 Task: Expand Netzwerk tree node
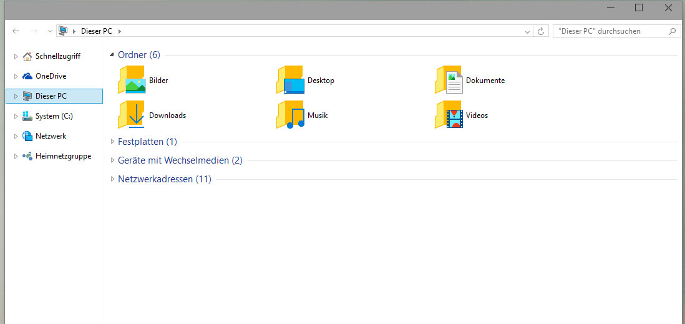[16, 136]
